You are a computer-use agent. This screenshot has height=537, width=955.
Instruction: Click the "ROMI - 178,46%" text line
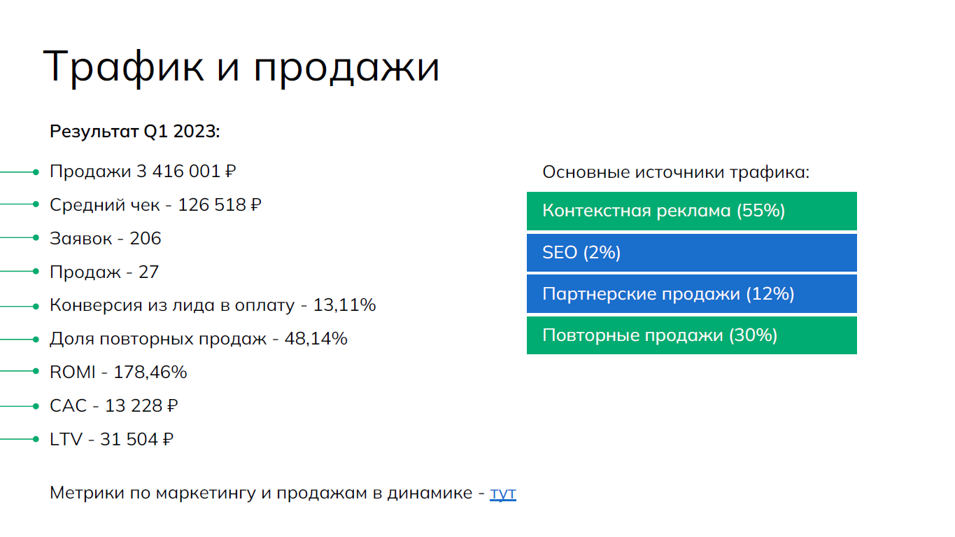click(x=118, y=372)
